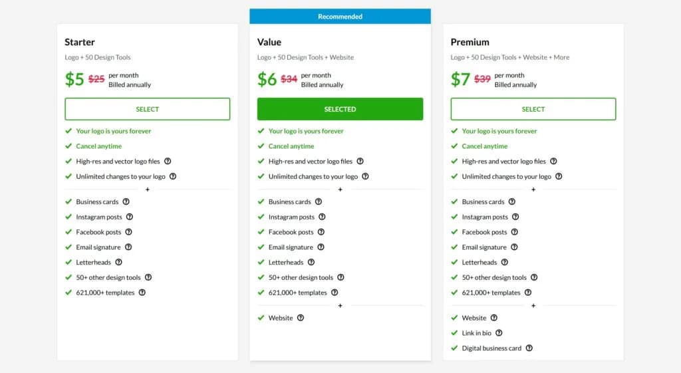Show info for Premium Link in bio
This screenshot has width=681, height=373.
(x=499, y=333)
